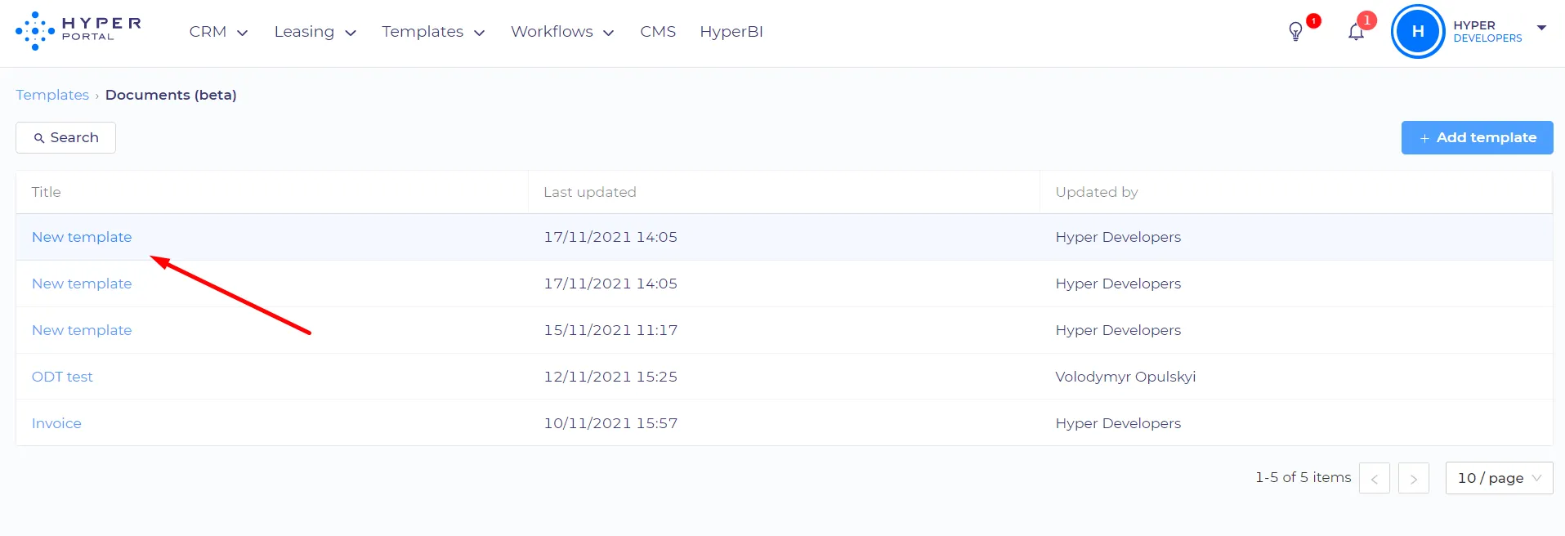Open the New template updated 15/11/2021
Image resolution: width=1565 pixels, height=536 pixels.
coord(82,330)
